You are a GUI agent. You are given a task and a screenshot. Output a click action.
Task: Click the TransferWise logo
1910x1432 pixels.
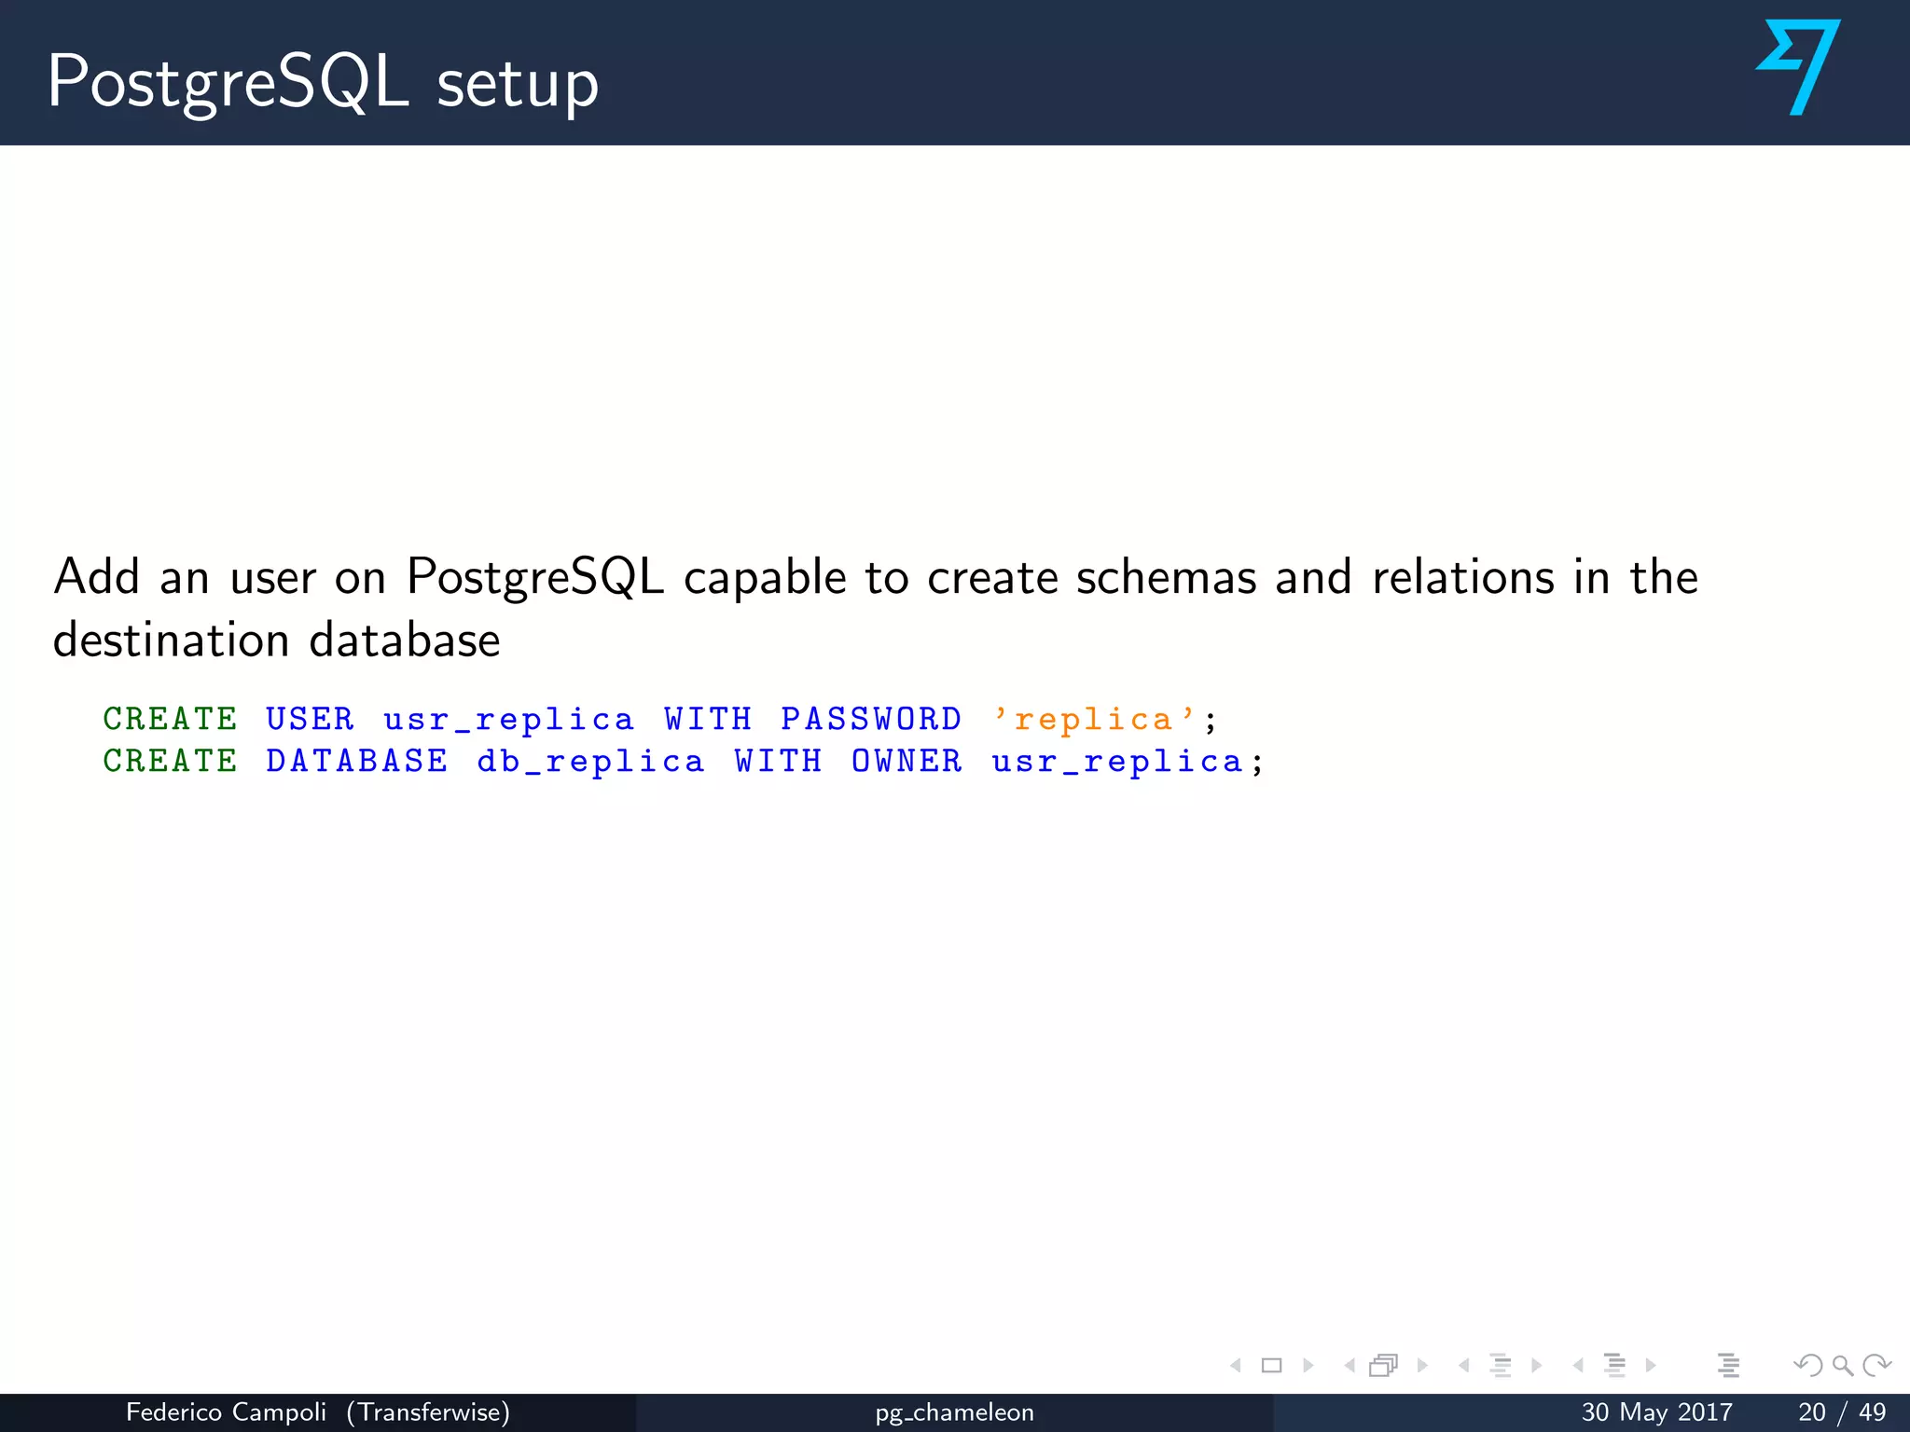click(1798, 67)
